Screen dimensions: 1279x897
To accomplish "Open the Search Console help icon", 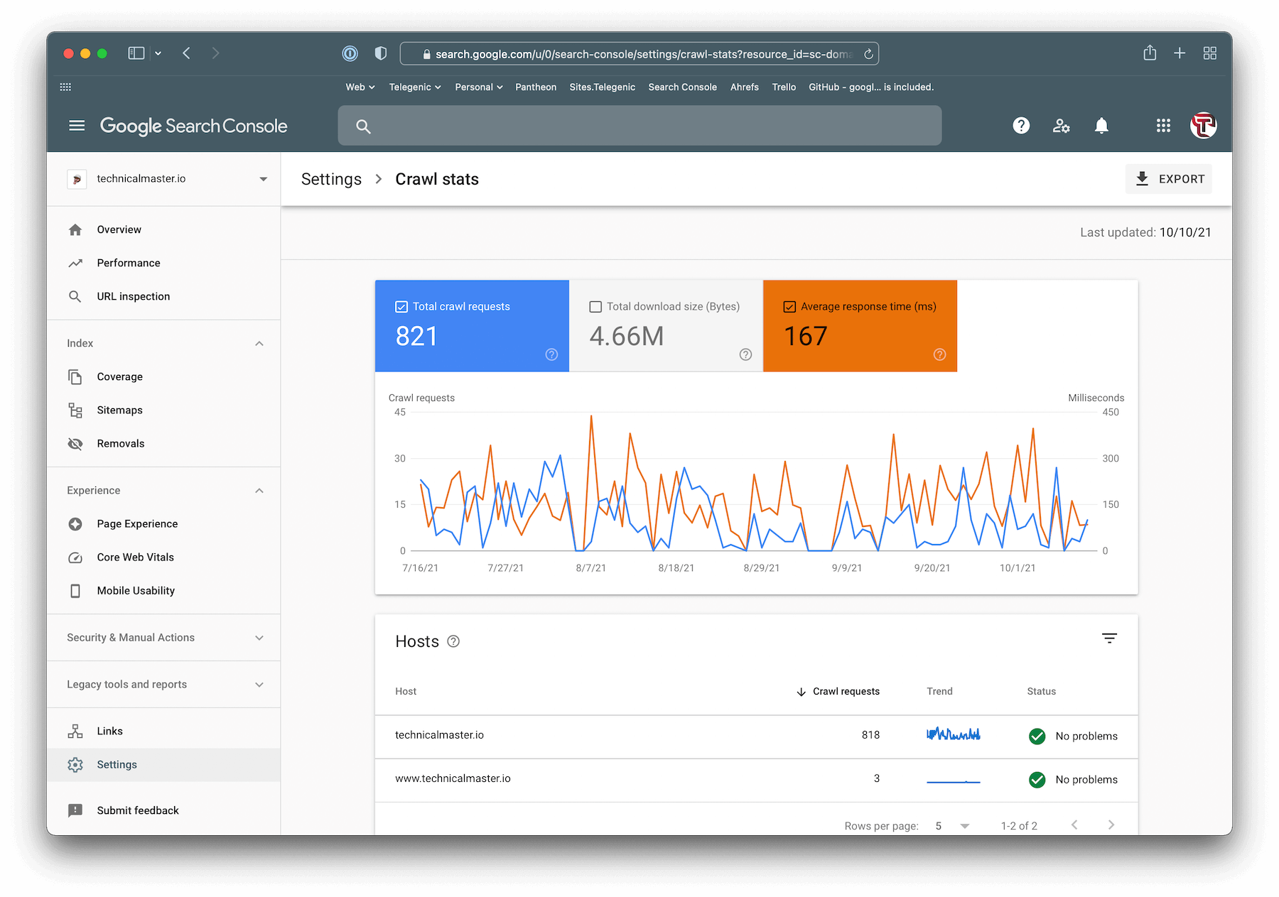I will point(1021,126).
